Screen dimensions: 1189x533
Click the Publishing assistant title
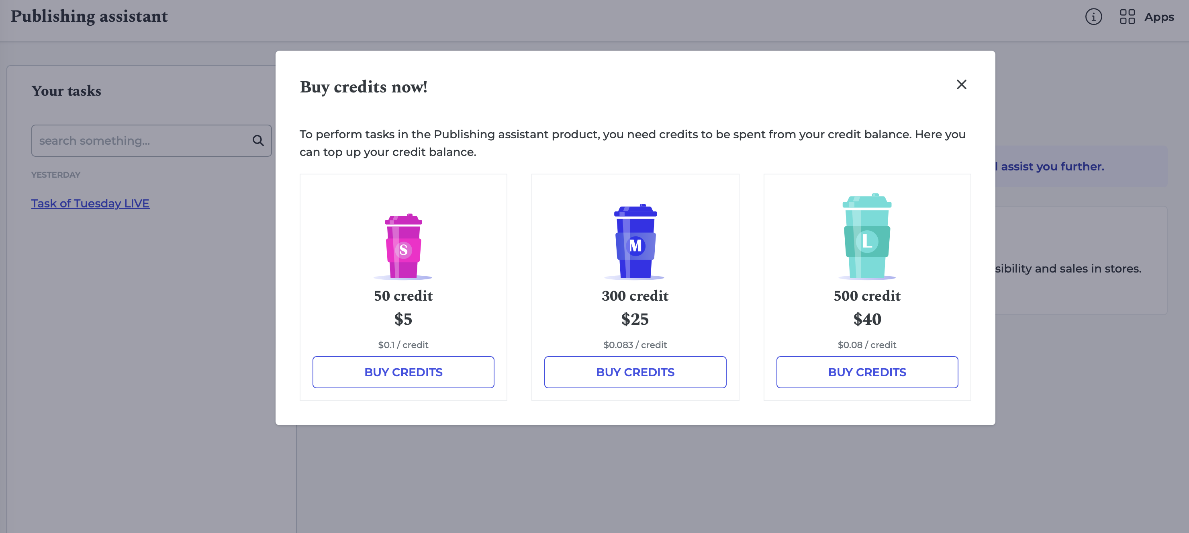coord(90,16)
